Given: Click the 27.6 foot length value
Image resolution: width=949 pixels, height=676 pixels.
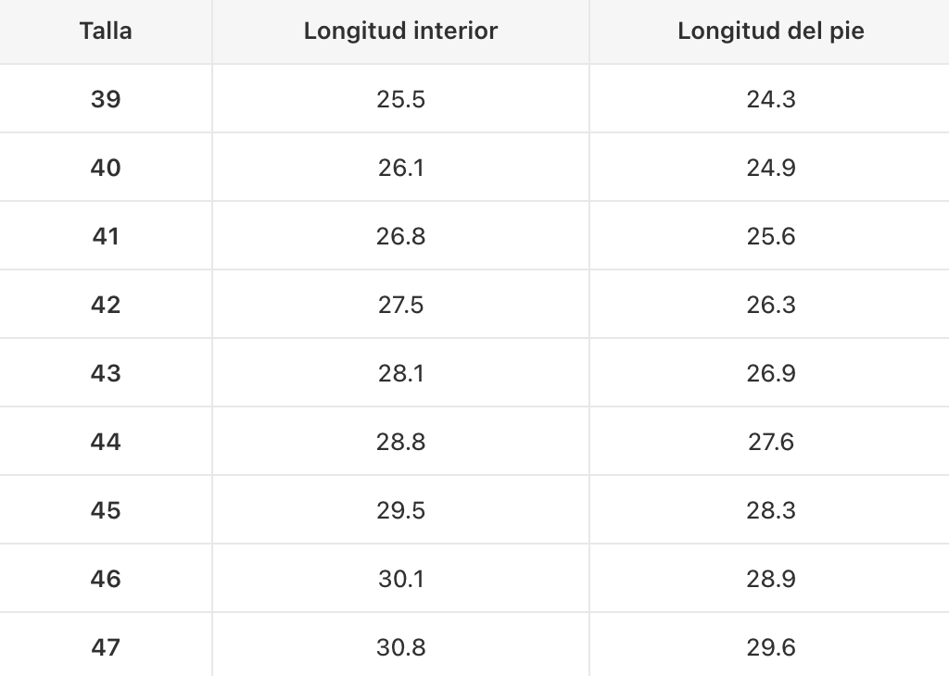Looking at the screenshot, I should pos(770,442).
